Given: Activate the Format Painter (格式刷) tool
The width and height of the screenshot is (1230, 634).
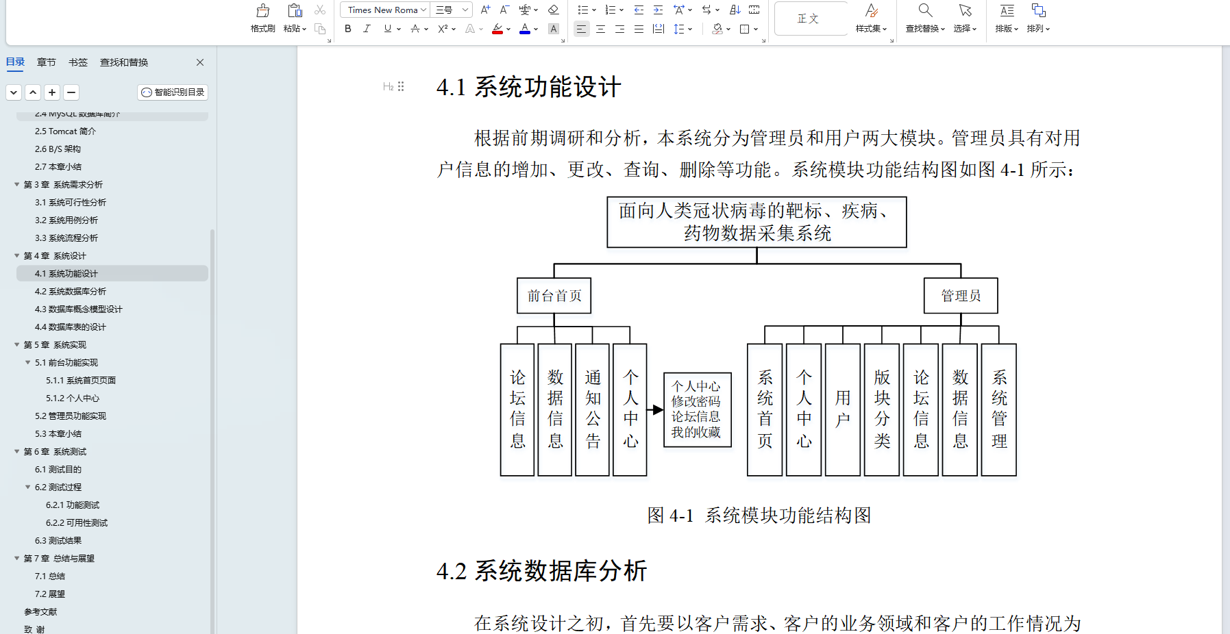Looking at the screenshot, I should pos(262,18).
